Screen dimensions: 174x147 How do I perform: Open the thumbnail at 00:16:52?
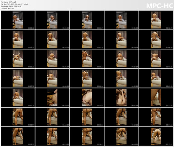pos(121,136)
